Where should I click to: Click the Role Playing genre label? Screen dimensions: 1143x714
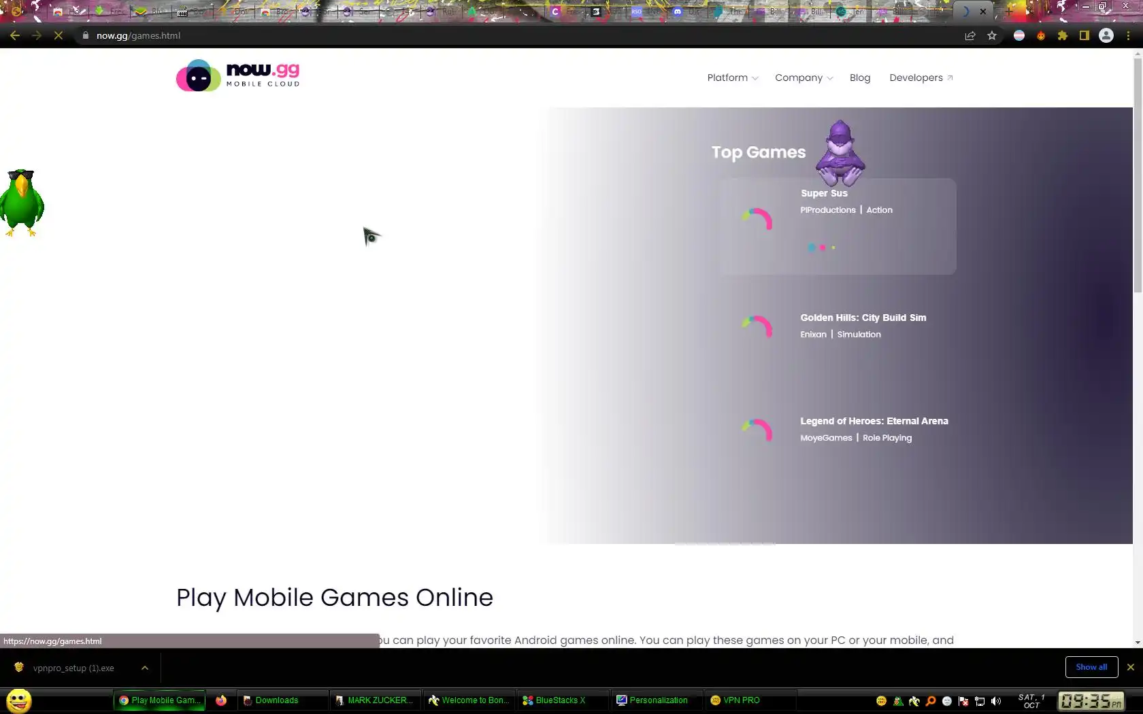(887, 438)
